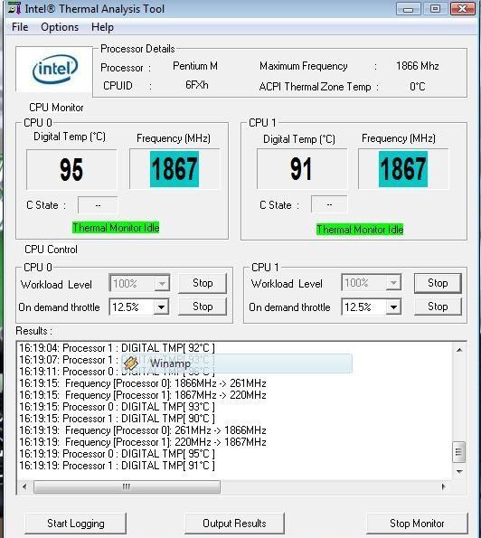
Task: Open the Options menu
Action: tap(60, 27)
